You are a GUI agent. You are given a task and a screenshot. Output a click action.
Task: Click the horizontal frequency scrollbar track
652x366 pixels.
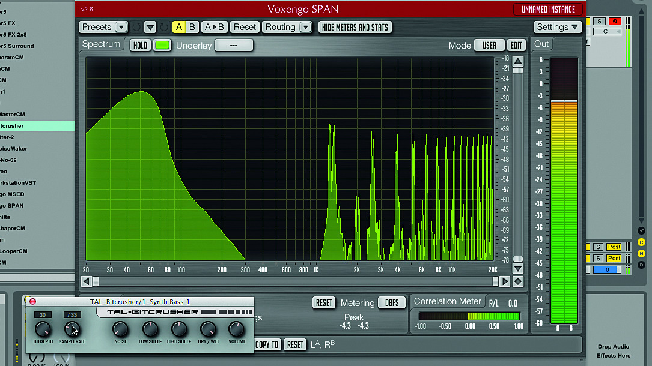[296, 281]
